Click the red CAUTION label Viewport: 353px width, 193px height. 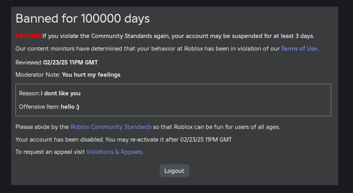coord(29,36)
